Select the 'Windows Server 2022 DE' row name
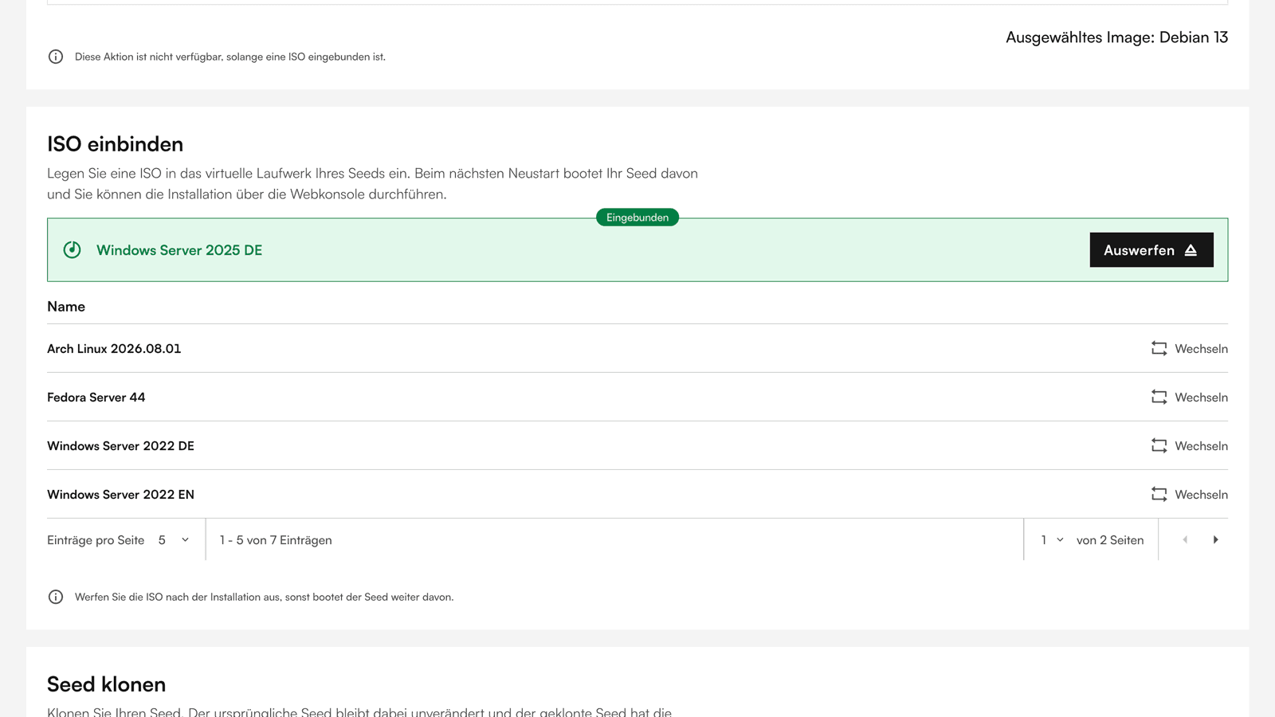This screenshot has height=717, width=1275. [120, 446]
